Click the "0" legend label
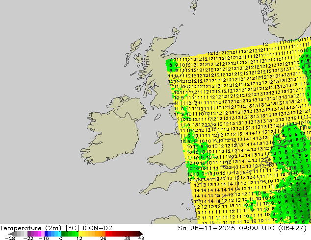Image resolution: width=311 pixels, height=240 pixels. click(61, 238)
